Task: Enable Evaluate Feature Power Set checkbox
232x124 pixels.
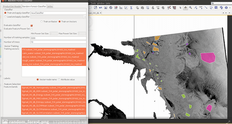Action: point(32,29)
